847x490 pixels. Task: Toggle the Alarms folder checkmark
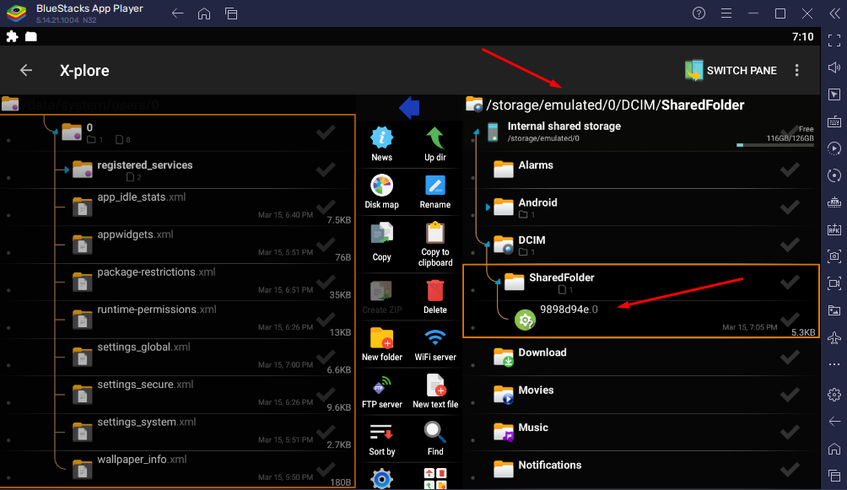[789, 170]
